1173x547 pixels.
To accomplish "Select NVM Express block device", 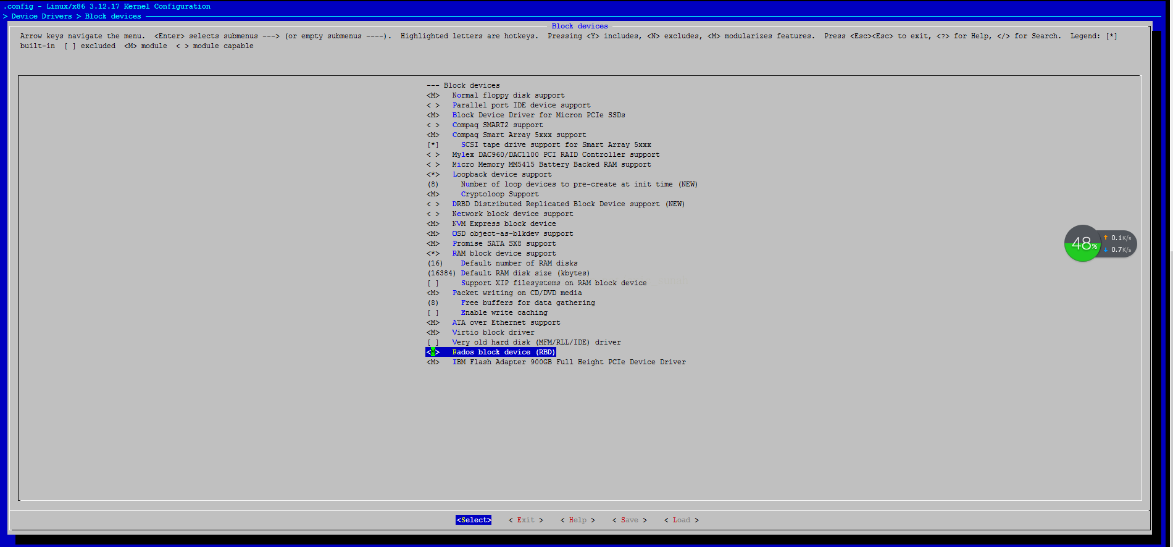I will [x=491, y=223].
